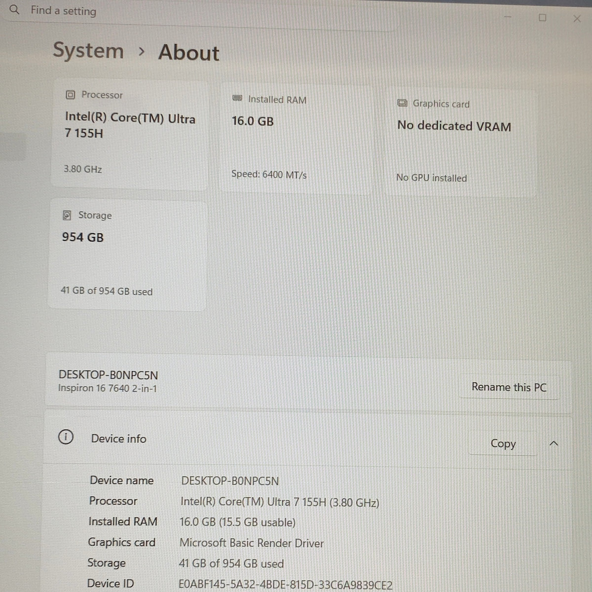
Task: Click the Processor chip icon
Action: [70, 95]
